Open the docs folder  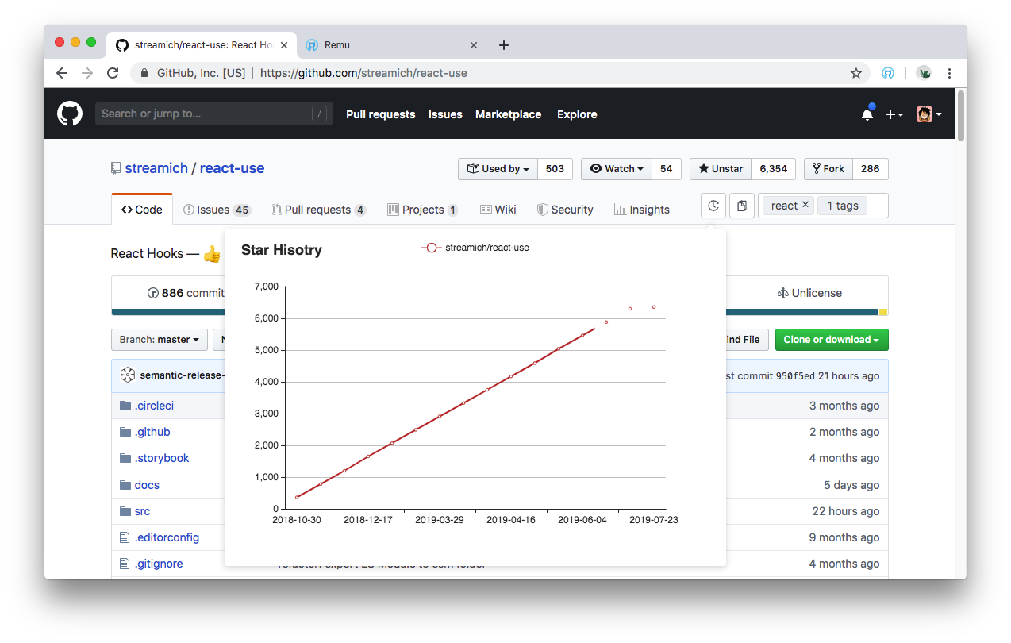[x=147, y=485]
